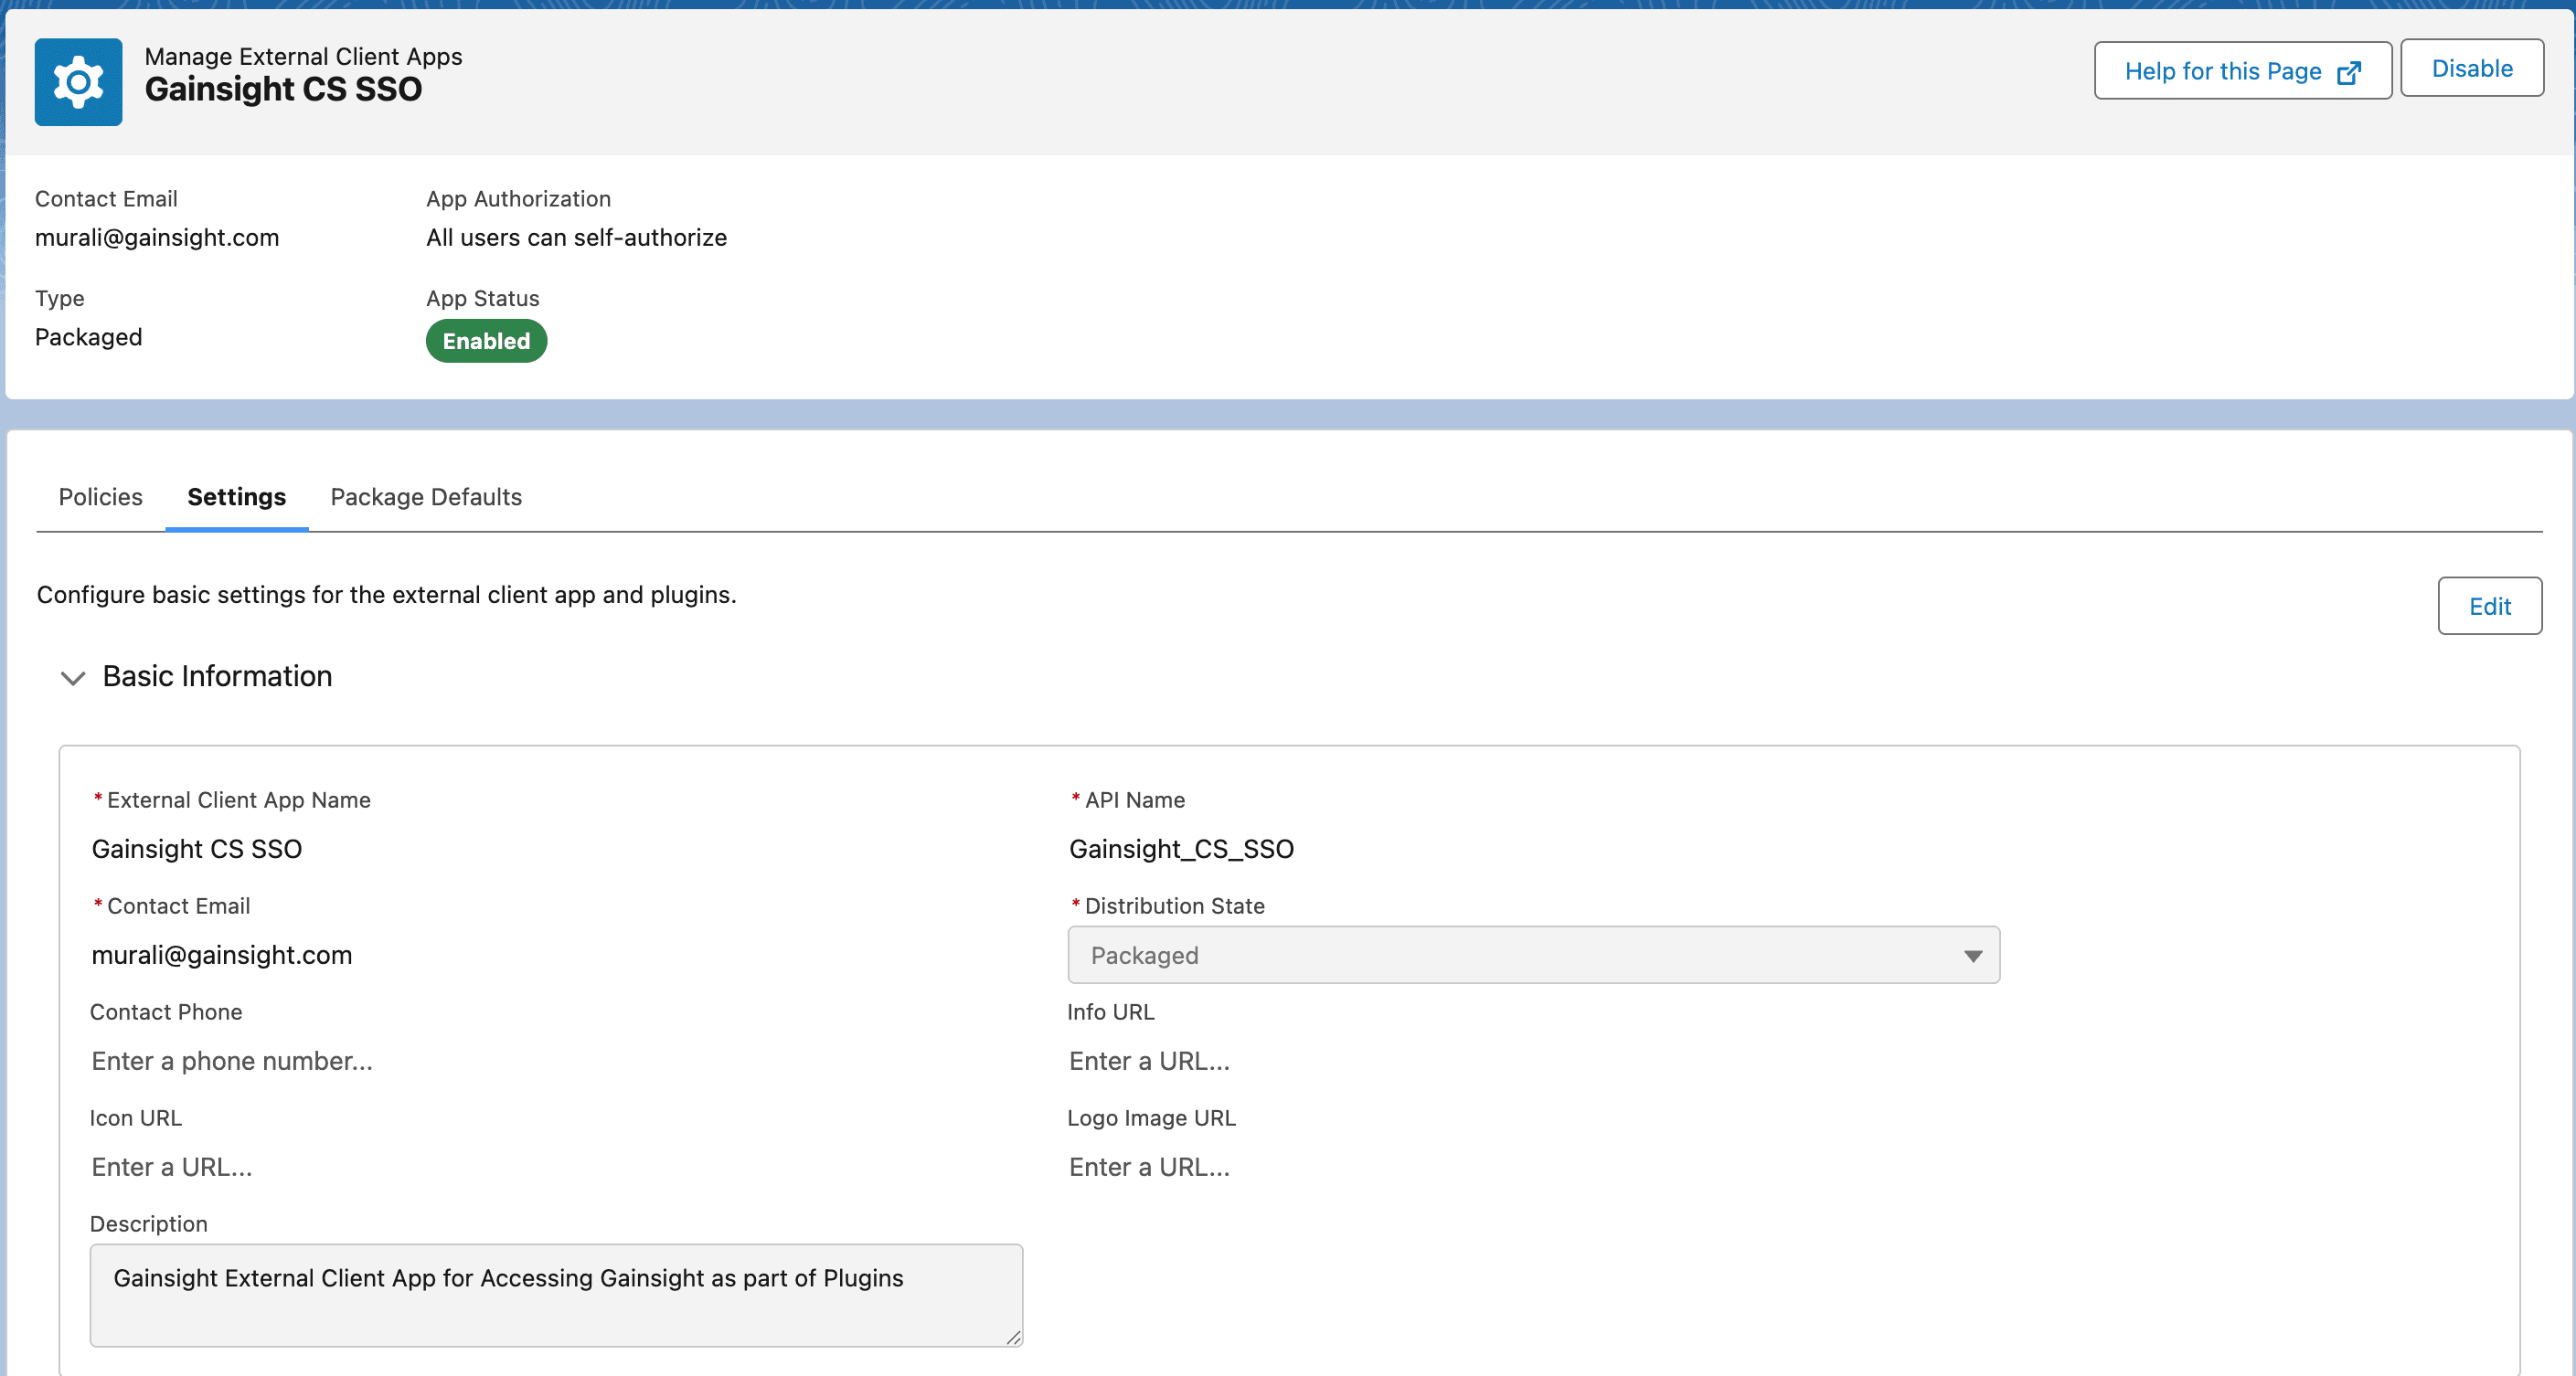This screenshot has width=2576, height=1376.
Task: Click the Edit settings button
Action: pos(2489,606)
